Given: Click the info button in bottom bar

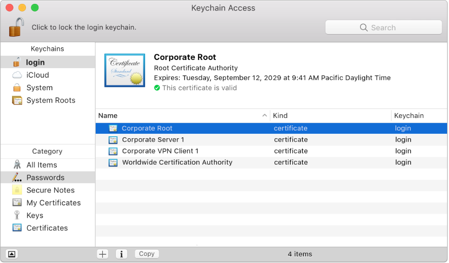Looking at the screenshot, I should click(x=122, y=254).
